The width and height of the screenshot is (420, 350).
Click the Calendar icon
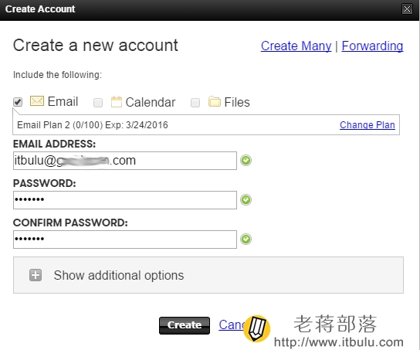[117, 102]
